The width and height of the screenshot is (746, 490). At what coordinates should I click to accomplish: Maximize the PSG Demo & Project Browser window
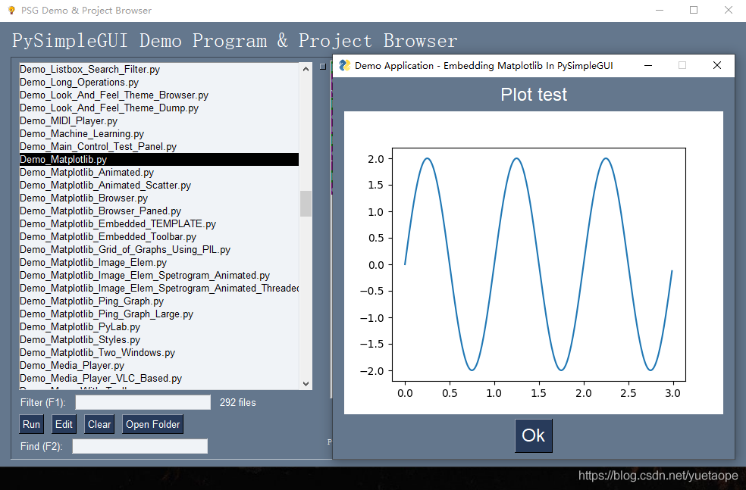click(694, 10)
